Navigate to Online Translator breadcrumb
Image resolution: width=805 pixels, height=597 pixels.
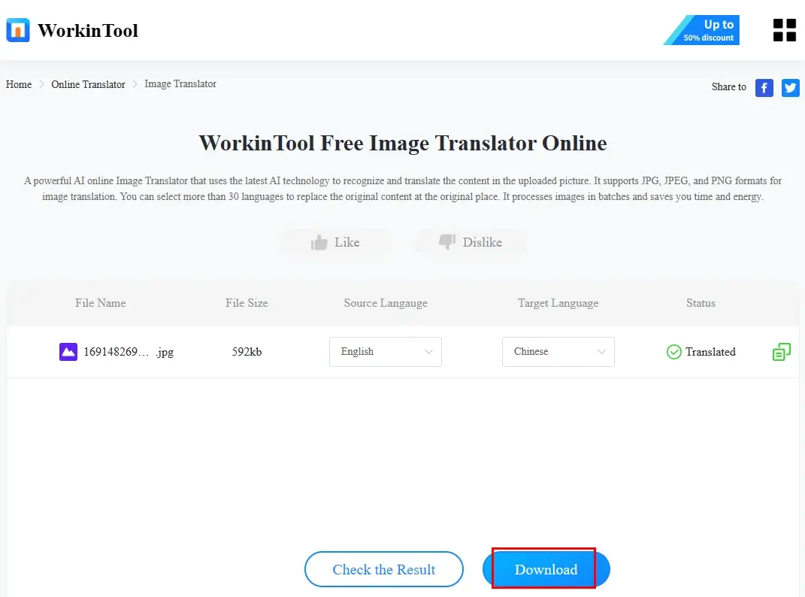point(88,84)
